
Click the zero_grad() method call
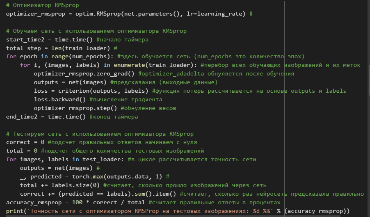click(115, 74)
